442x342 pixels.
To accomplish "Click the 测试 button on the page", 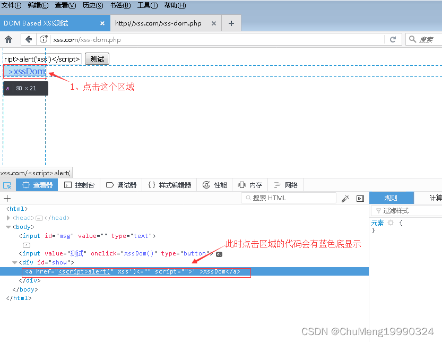I will (x=97, y=59).
